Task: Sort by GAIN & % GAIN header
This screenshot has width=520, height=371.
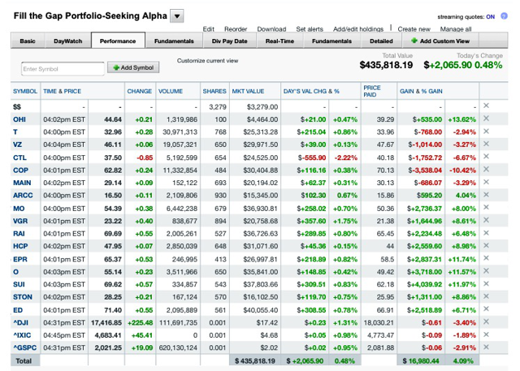Action: 421,91
